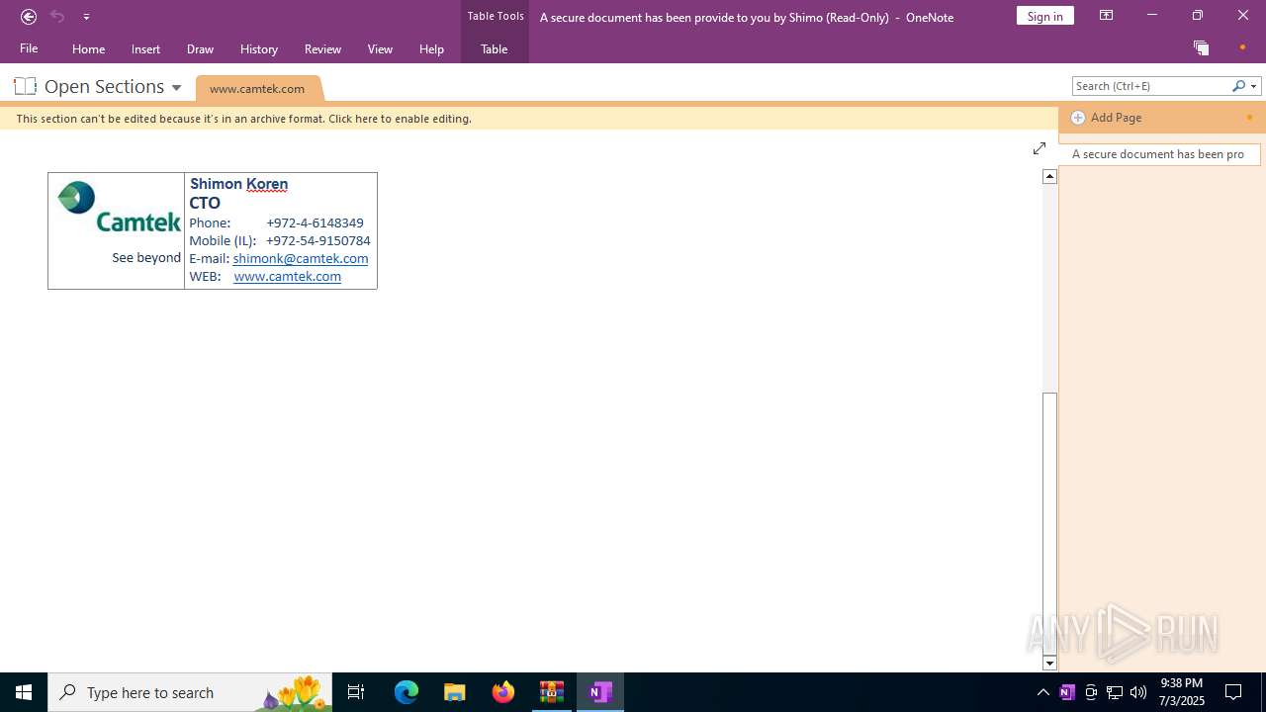1266x712 pixels.
Task: Click the OneNote taskbar icon
Action: point(600,692)
